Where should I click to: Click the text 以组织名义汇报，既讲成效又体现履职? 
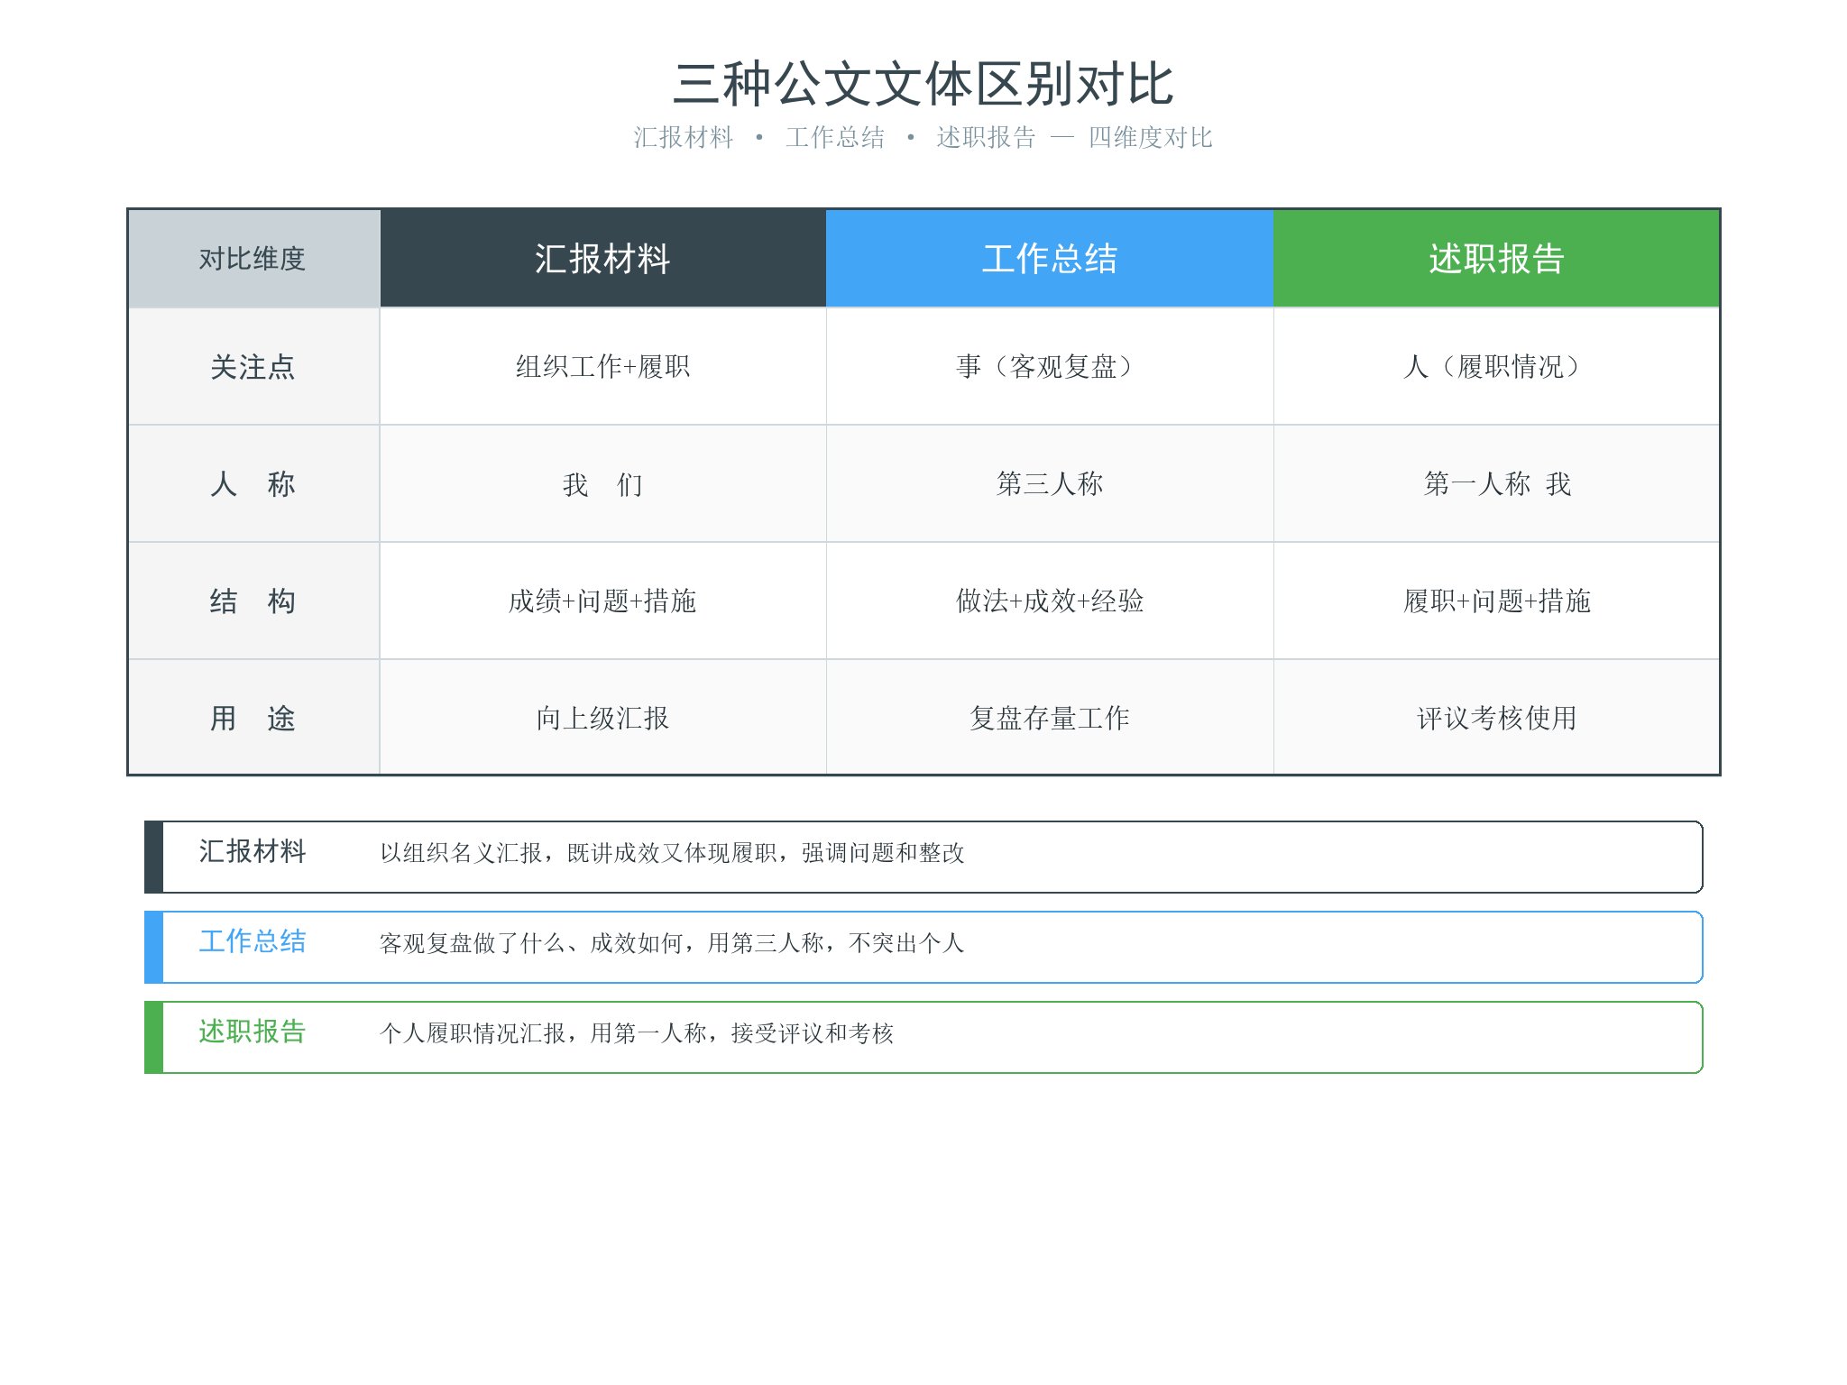click(578, 853)
